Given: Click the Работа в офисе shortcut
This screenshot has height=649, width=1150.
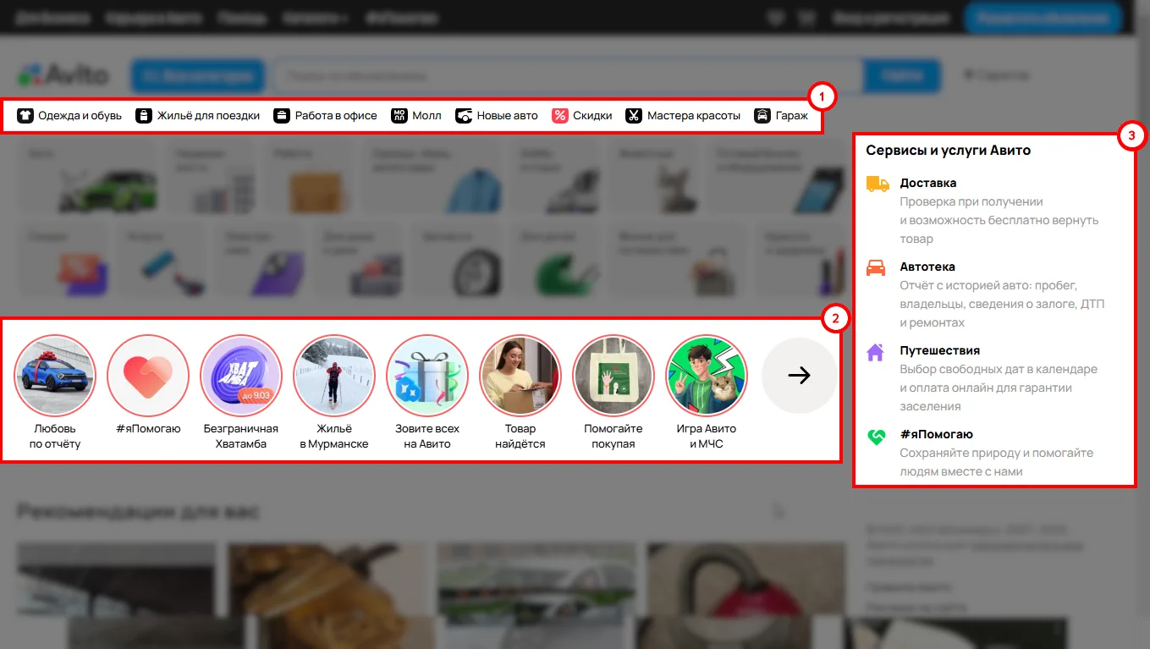Looking at the screenshot, I should (x=325, y=116).
